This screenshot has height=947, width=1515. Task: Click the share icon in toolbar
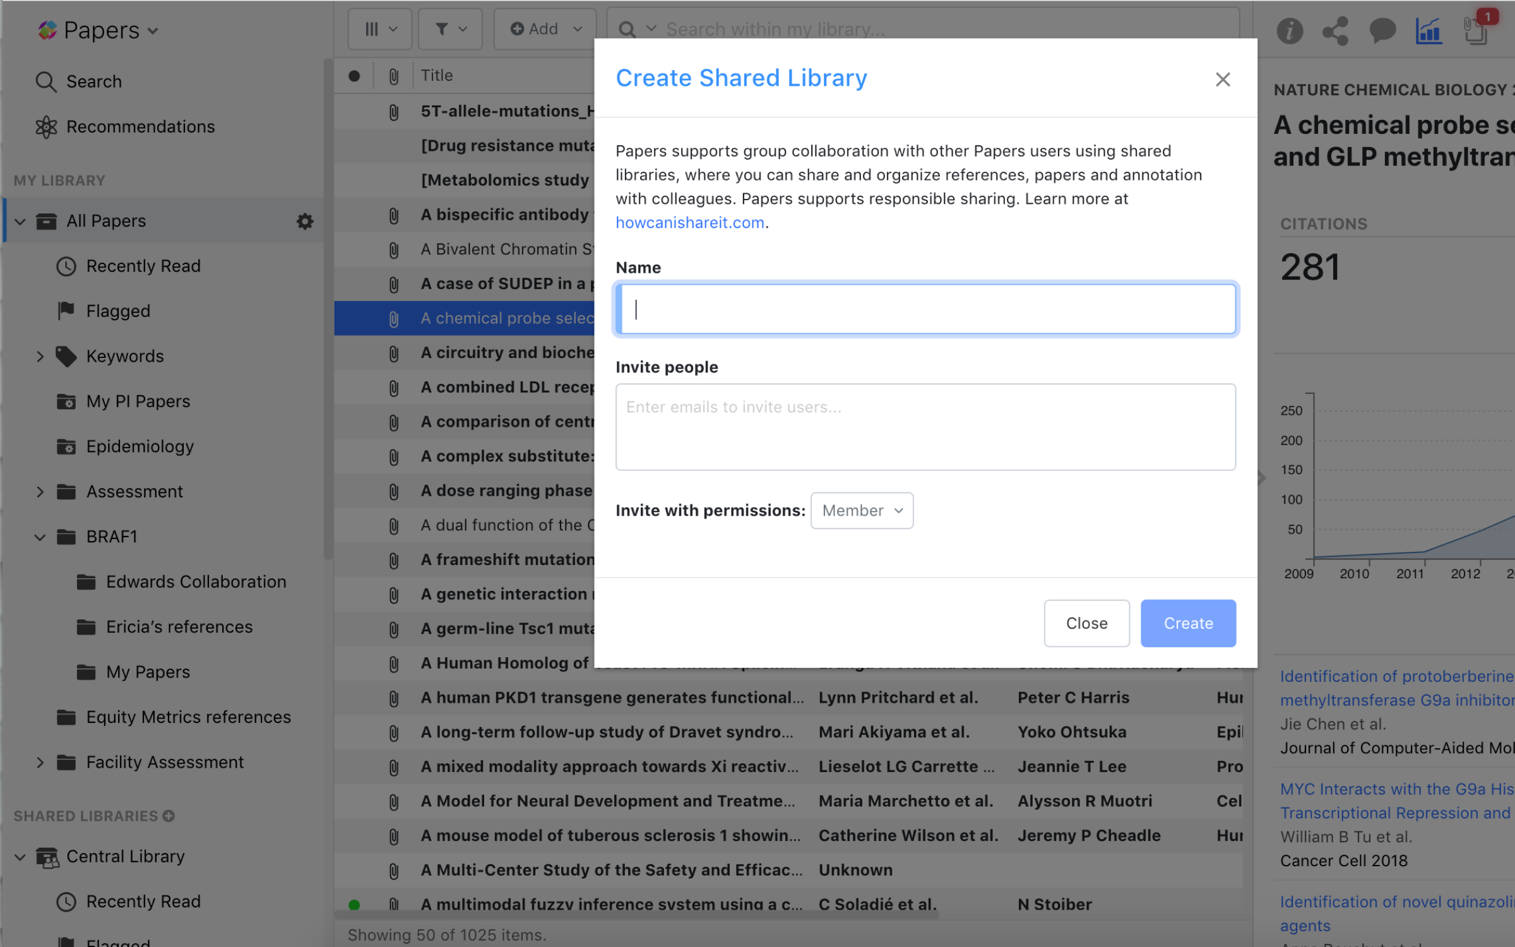click(x=1335, y=30)
